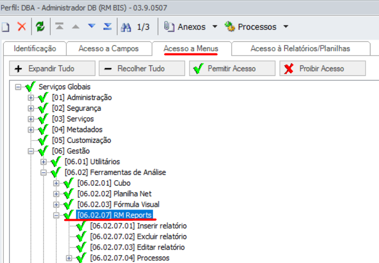
Task: Toggle checkmark of Serviços Globais
Action: click(x=31, y=87)
